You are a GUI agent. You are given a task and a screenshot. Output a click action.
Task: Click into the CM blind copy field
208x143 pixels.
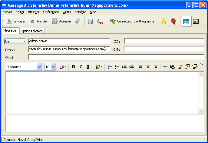(164, 49)
